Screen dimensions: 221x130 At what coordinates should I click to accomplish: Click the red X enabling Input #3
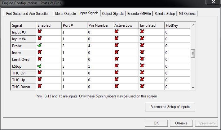coord(39,32)
